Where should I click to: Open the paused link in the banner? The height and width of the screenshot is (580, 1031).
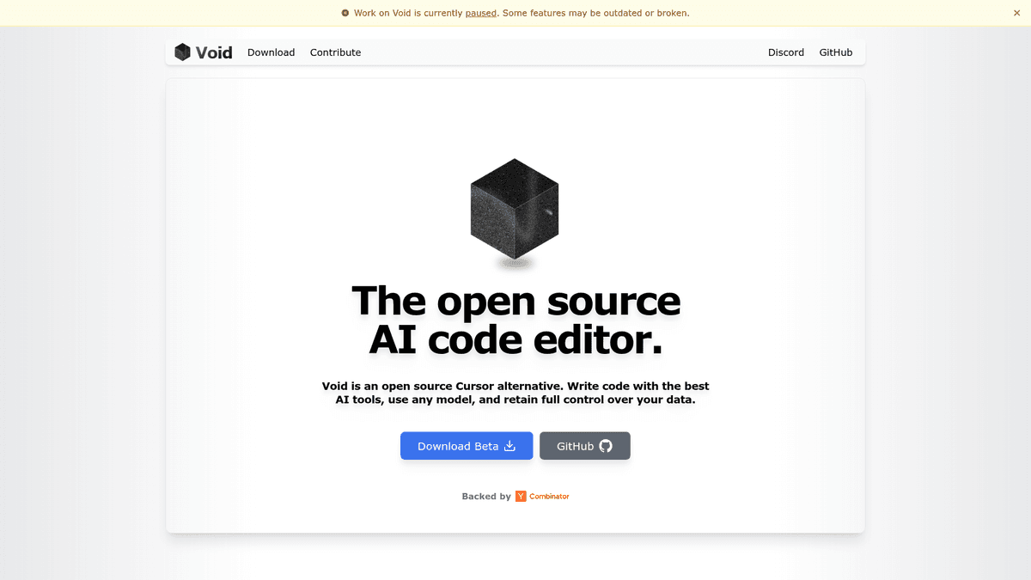point(480,13)
